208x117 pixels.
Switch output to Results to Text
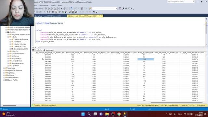(70, 12)
